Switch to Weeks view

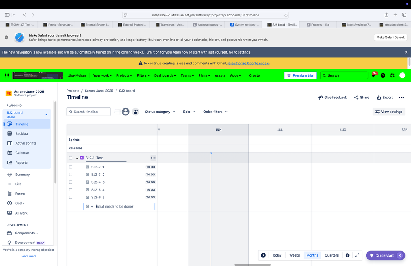[x=294, y=255]
